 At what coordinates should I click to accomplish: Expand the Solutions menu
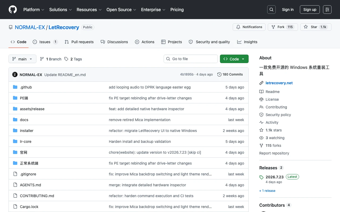61,10
